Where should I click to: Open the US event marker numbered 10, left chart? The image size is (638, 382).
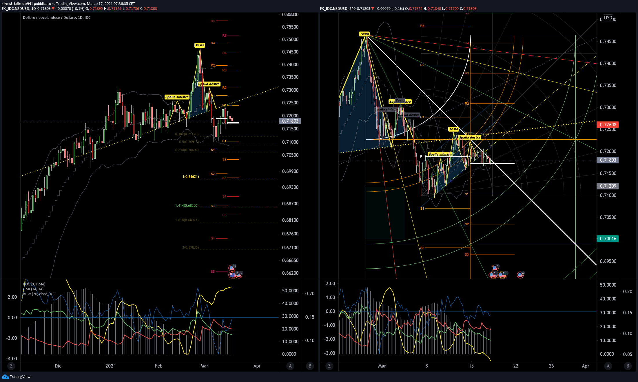point(232,268)
